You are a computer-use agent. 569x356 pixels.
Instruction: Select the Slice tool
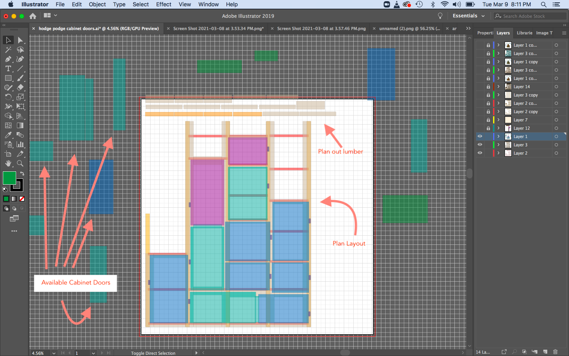(x=21, y=154)
